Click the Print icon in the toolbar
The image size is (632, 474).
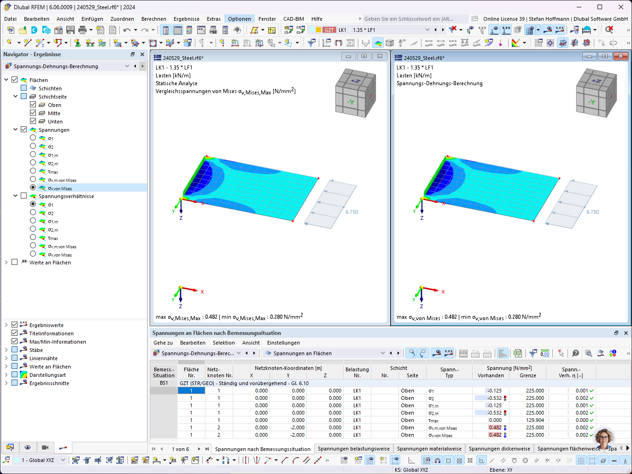tap(82, 30)
